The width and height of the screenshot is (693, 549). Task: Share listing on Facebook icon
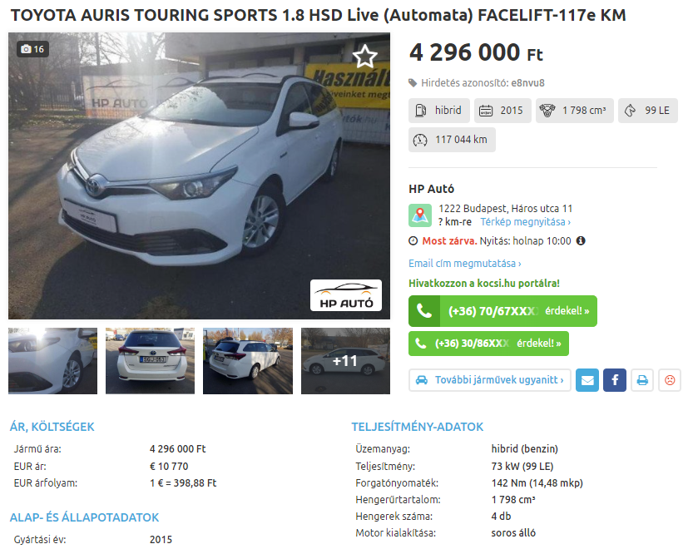(x=615, y=380)
